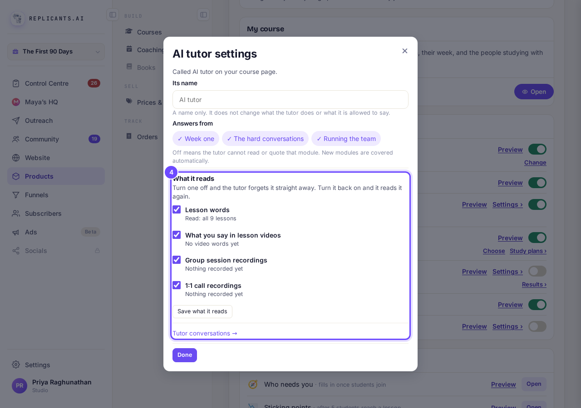Screen dimensions: 581x408
Task: Click the Ads megaphone icon
Action: (16, 232)
